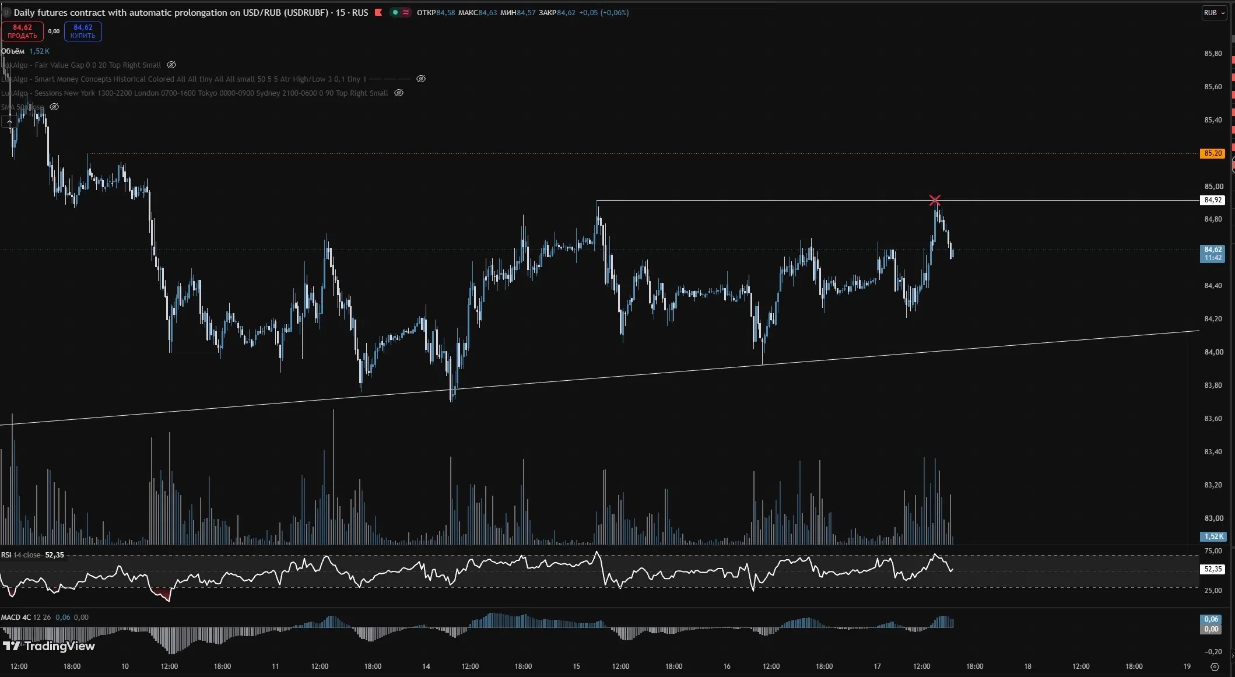The width and height of the screenshot is (1235, 677).
Task: Click the MACD value label 0,06
Action: [x=1212, y=619]
